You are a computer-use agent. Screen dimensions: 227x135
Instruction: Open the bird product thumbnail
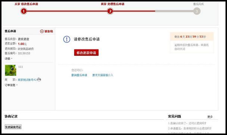pyautogui.click(x=10, y=70)
